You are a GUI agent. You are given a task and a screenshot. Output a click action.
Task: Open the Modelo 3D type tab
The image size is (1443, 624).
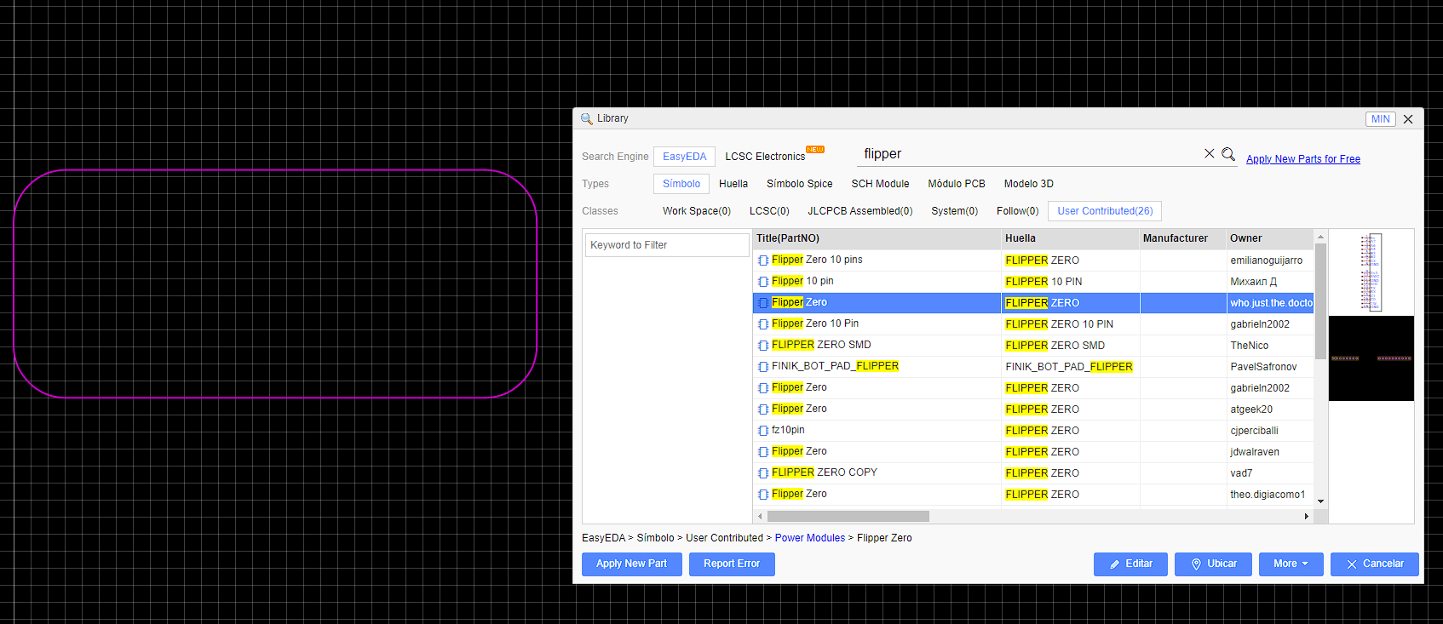coord(1028,184)
